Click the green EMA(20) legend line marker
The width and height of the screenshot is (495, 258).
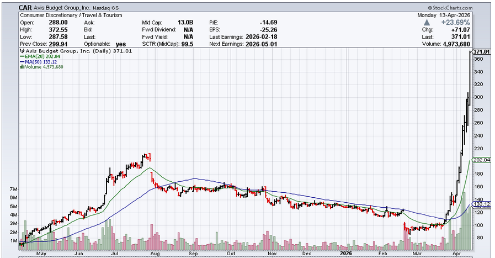pos(22,56)
